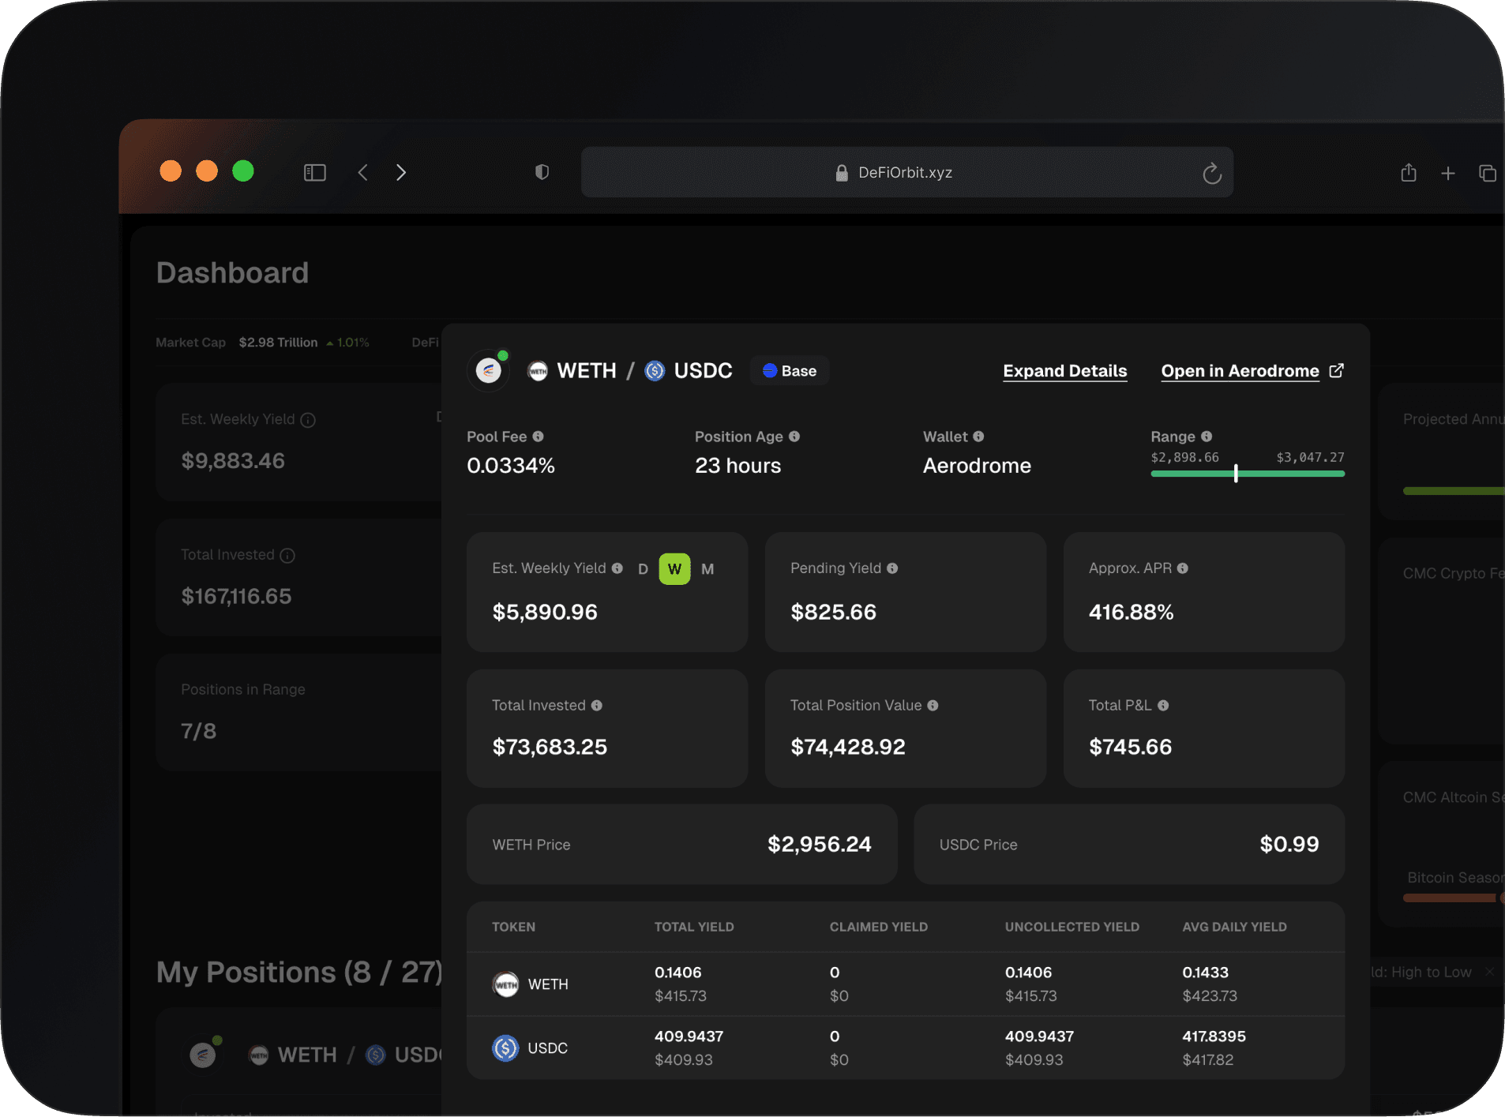This screenshot has height=1117, width=1505.
Task: Click CLAIMED YIELD column header
Action: pos(879,927)
